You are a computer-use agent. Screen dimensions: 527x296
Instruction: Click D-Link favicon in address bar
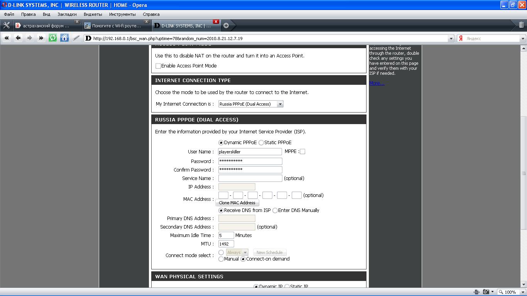88,38
